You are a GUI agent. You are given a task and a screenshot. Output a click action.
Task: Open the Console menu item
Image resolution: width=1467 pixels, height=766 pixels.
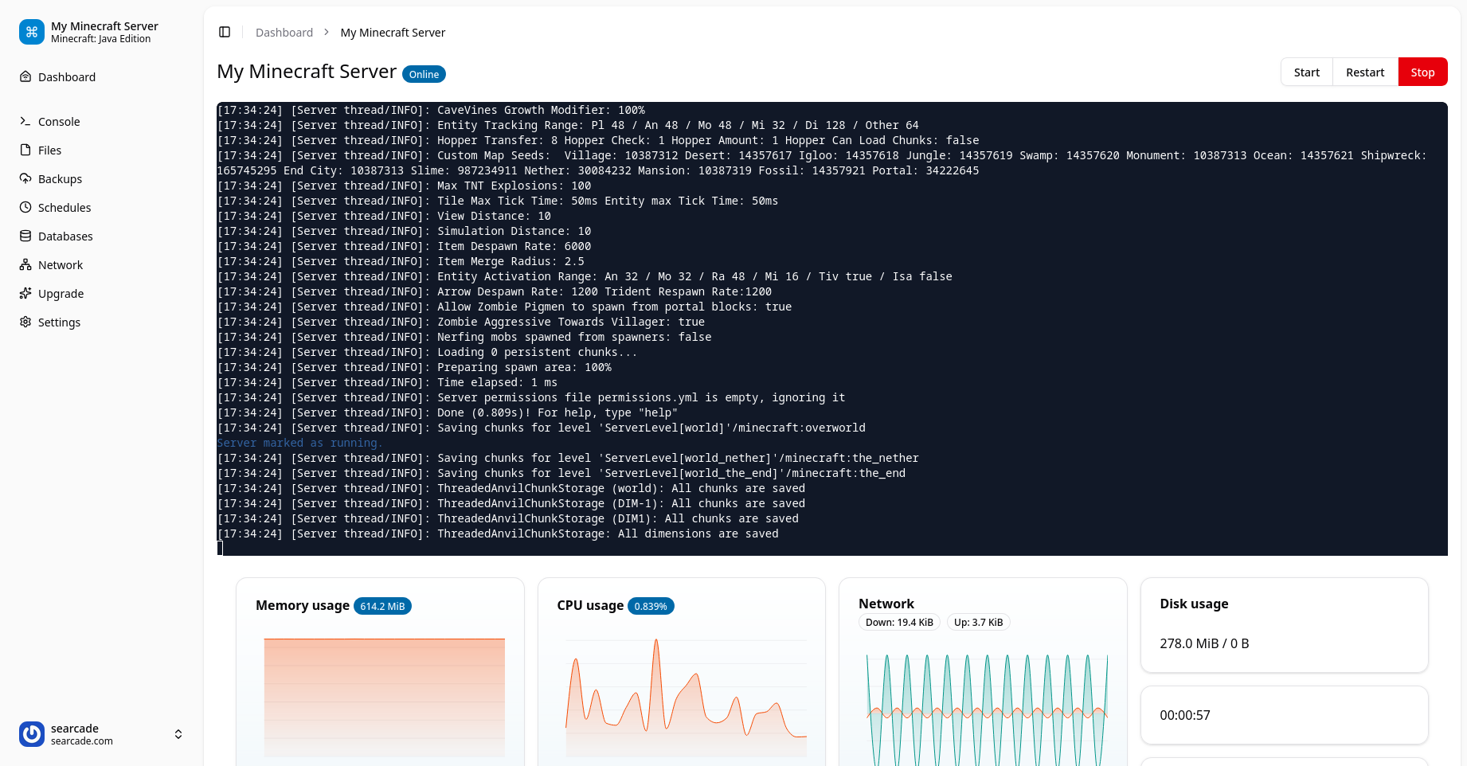(x=102, y=121)
